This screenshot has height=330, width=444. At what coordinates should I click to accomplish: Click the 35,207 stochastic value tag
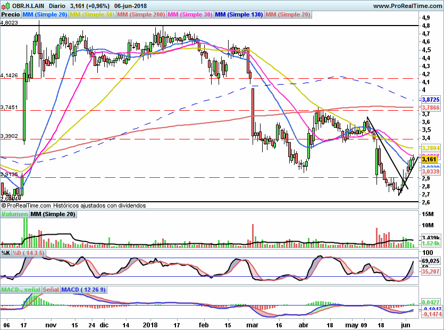pos(431,271)
